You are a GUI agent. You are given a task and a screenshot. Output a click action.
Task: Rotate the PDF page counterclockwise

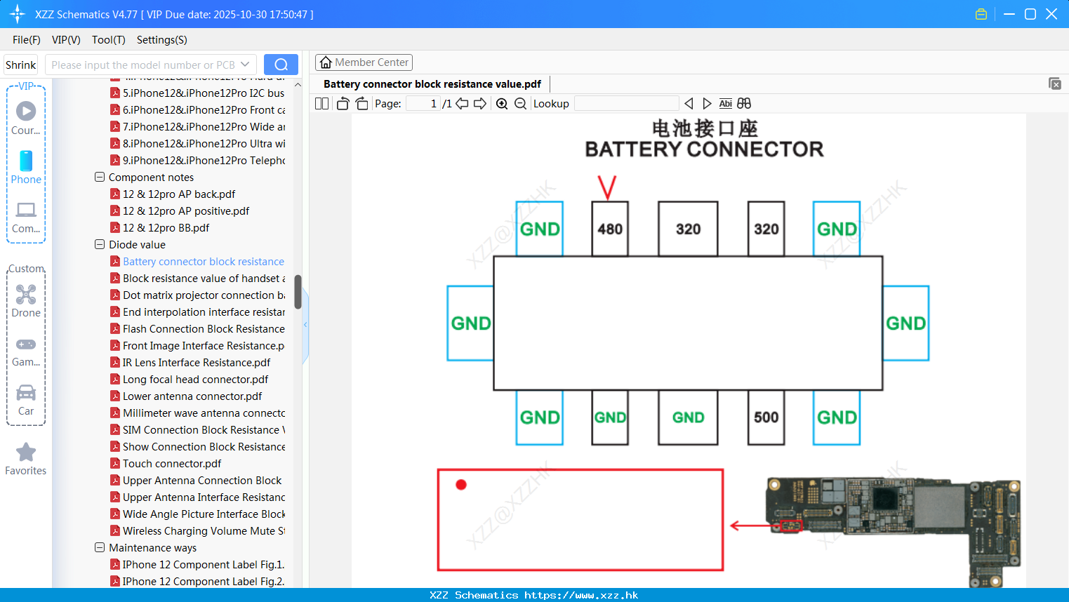(343, 103)
